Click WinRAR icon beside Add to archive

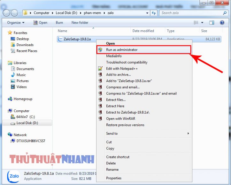[x=100, y=75]
